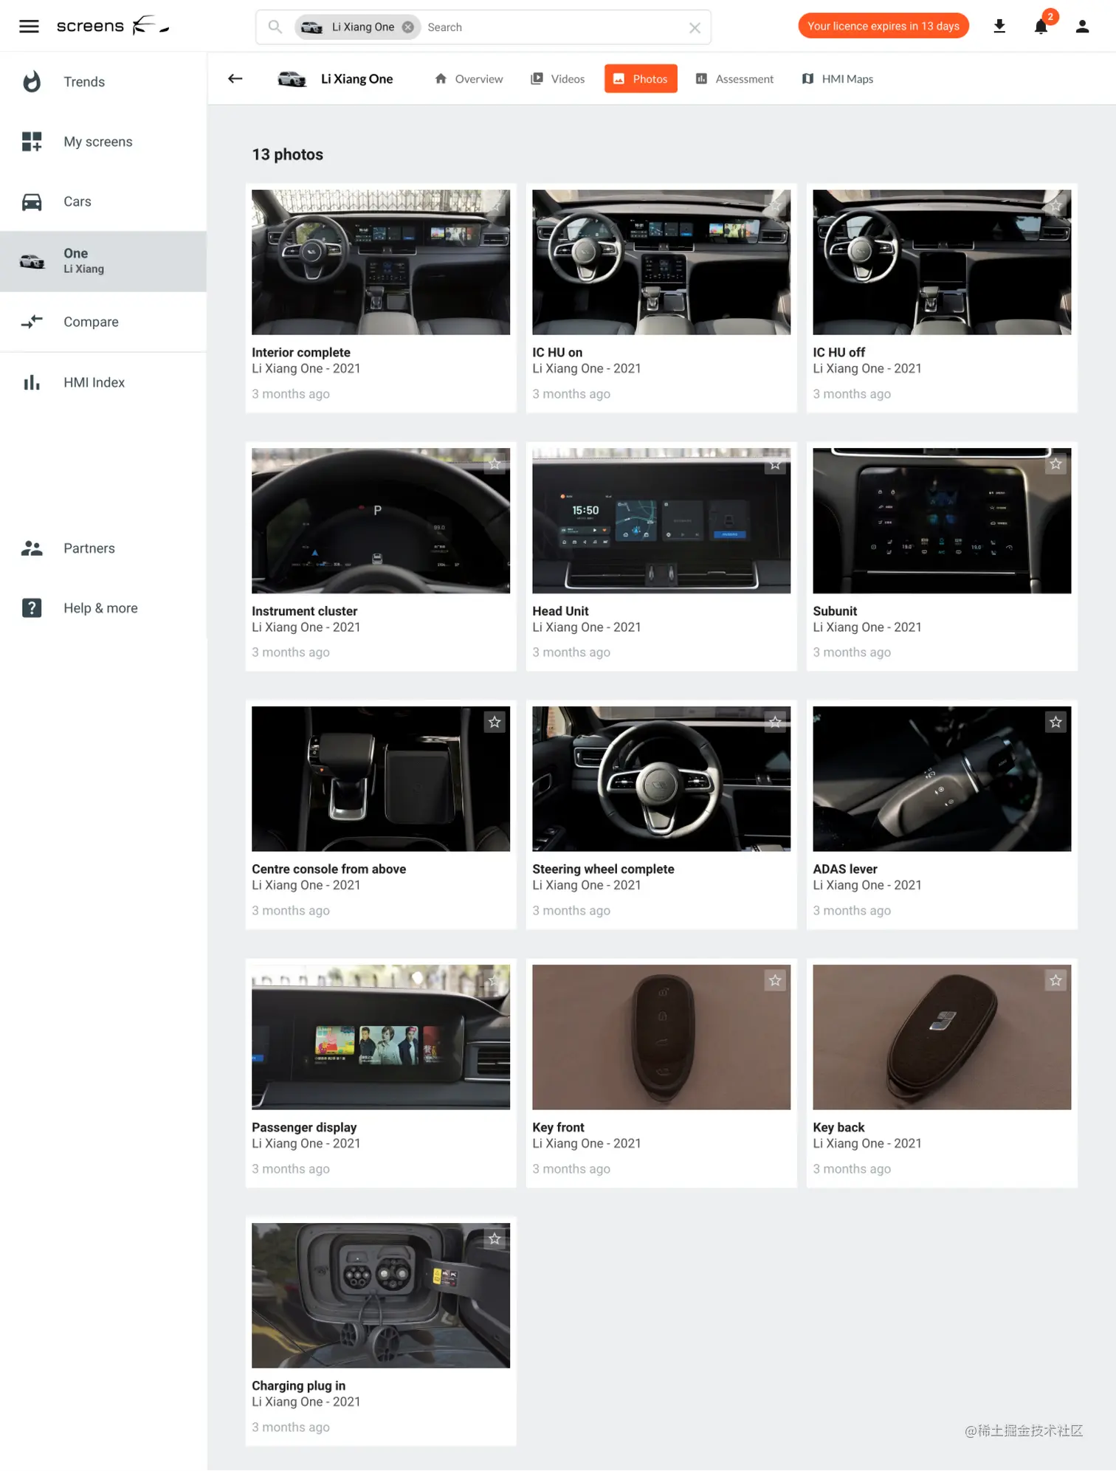This screenshot has height=1471, width=1116.
Task: Remove the Li Xiang One search chip
Action: tap(408, 27)
